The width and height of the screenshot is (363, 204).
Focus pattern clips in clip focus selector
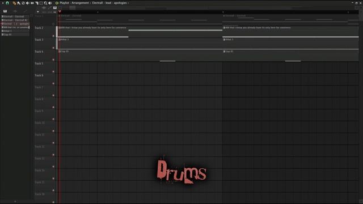(55, 7)
